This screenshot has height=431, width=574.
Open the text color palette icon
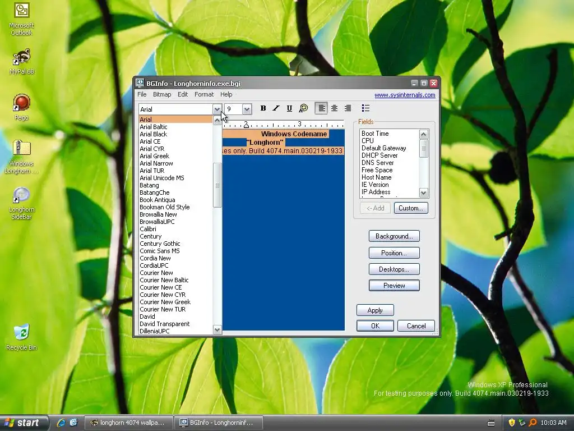(x=303, y=108)
